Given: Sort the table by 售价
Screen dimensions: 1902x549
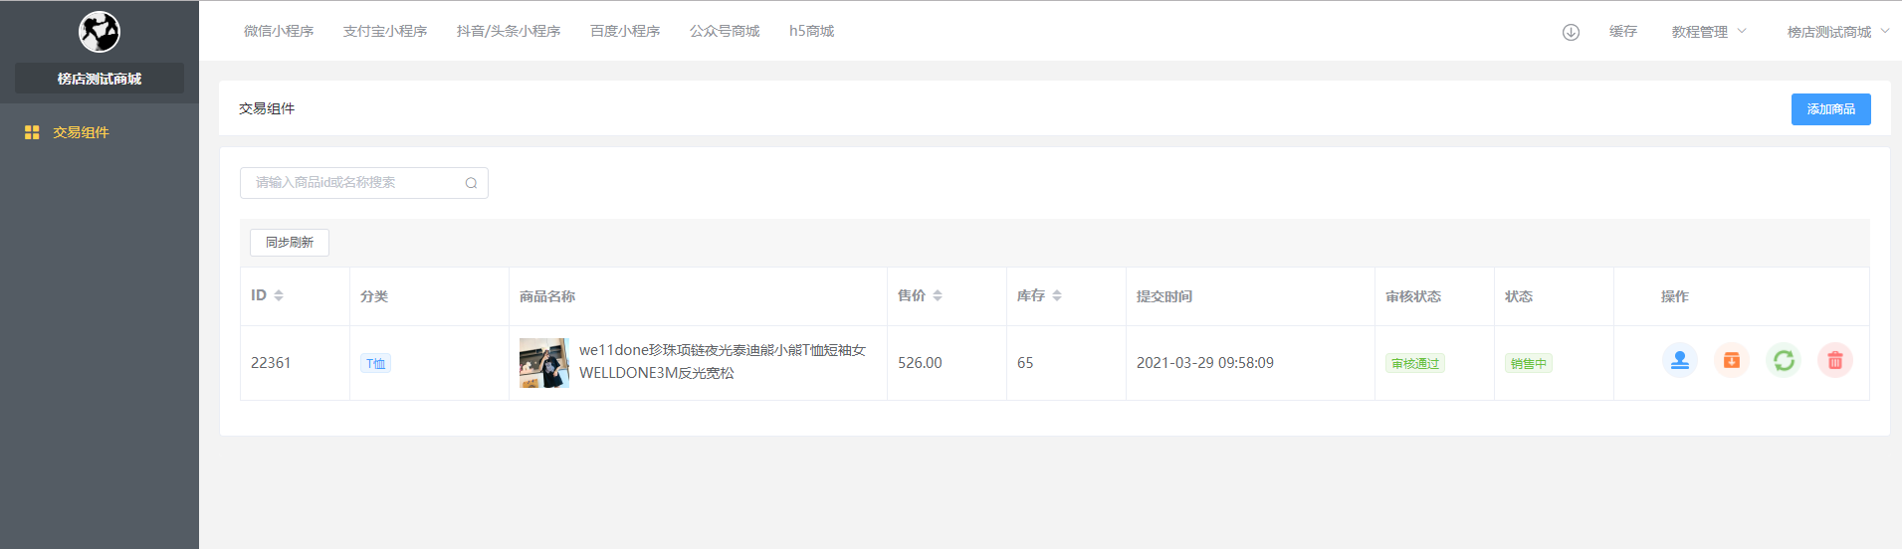Looking at the screenshot, I should [x=938, y=295].
